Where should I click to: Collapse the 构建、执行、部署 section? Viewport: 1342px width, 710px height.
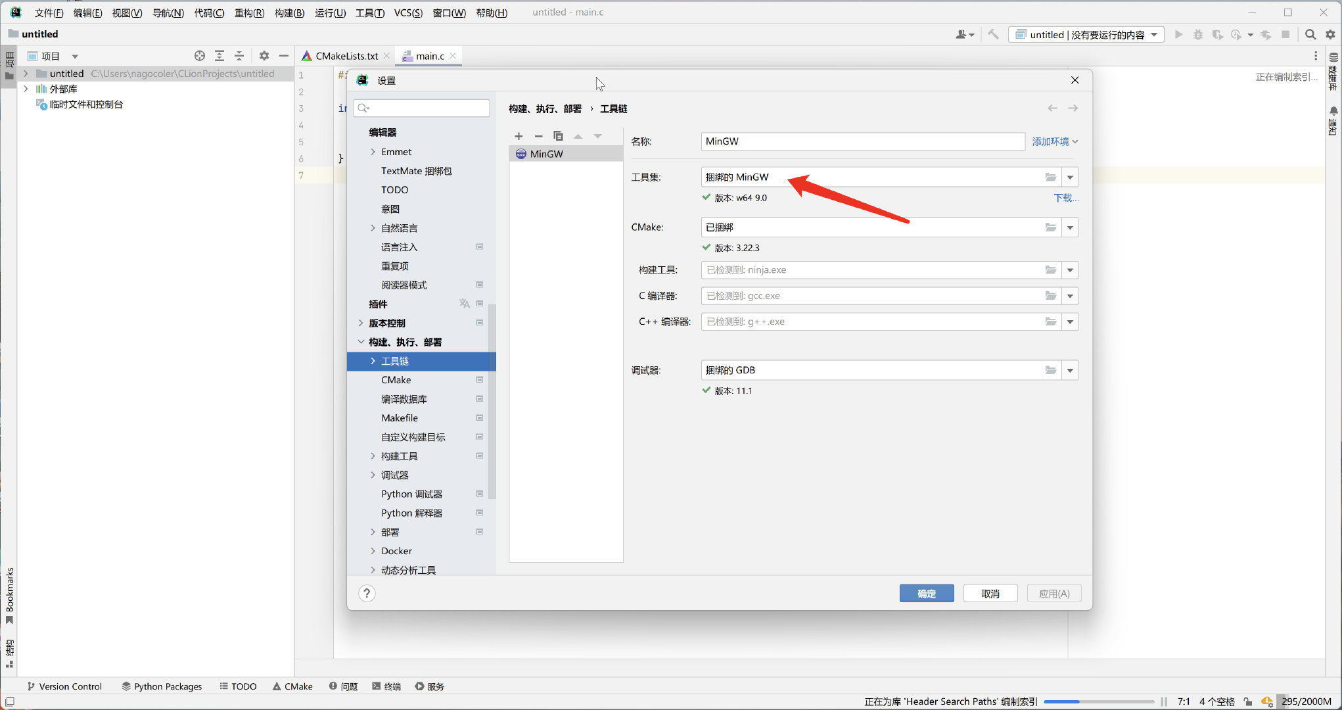(x=361, y=342)
